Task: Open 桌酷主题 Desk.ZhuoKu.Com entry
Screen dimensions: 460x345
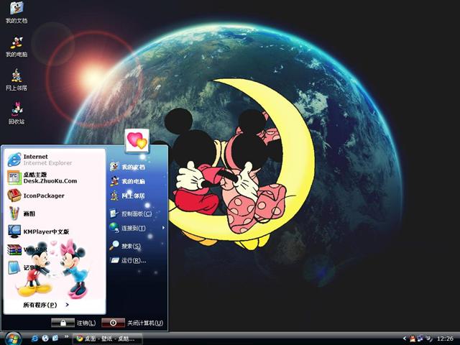Action: pyautogui.click(x=43, y=178)
